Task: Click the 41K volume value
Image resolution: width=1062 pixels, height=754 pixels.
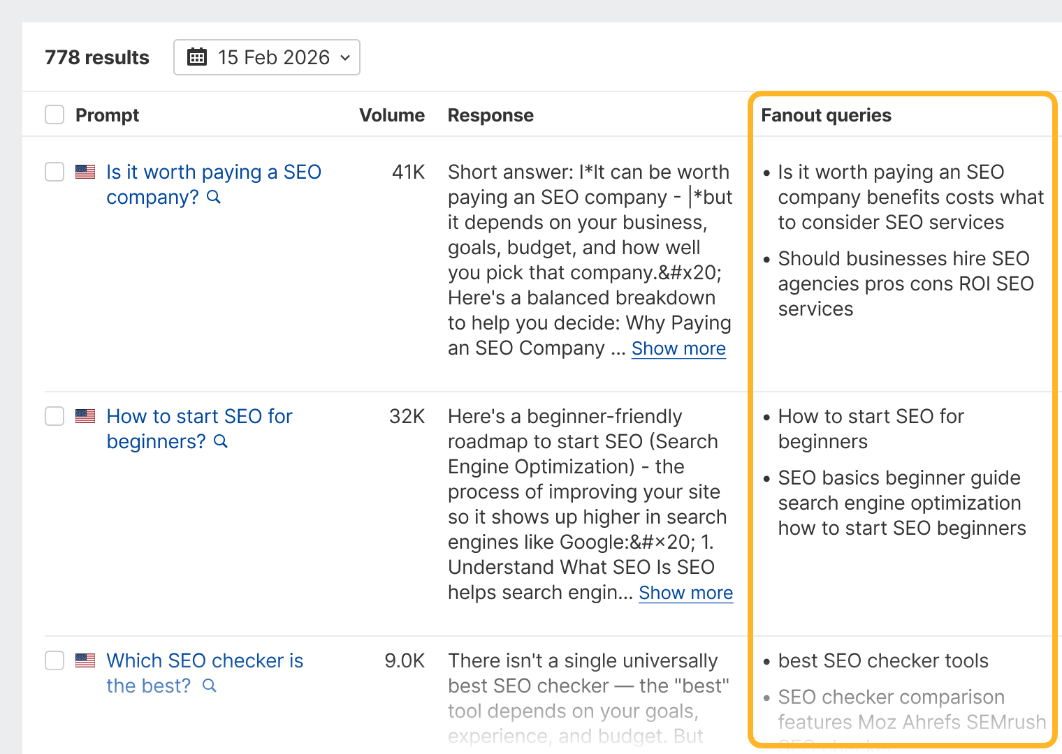Action: 408,172
